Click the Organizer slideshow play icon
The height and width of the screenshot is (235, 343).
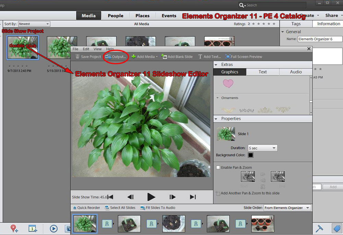54,228
